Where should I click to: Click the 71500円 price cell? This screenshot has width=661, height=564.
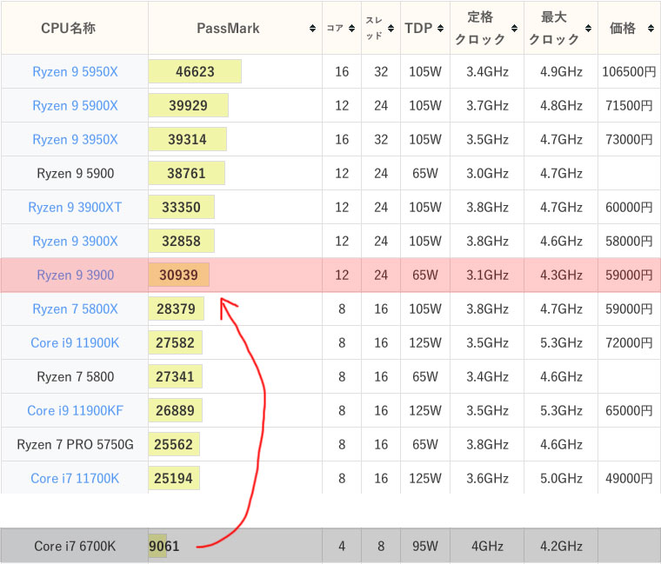coord(629,105)
